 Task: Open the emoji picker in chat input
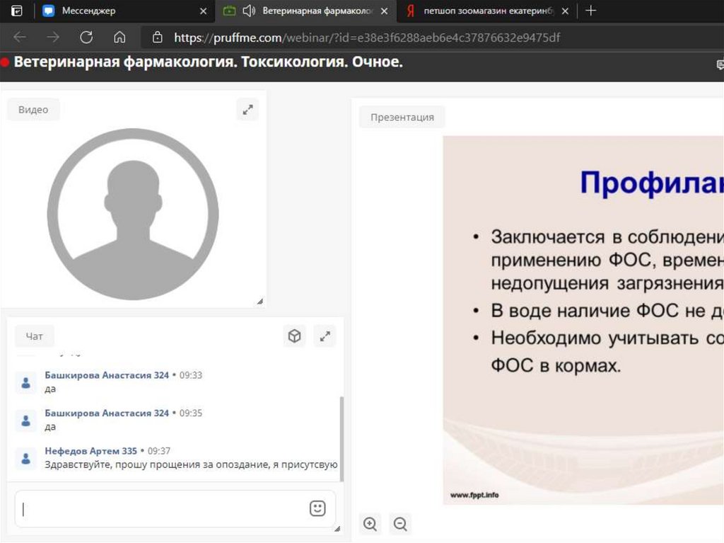coord(317,508)
